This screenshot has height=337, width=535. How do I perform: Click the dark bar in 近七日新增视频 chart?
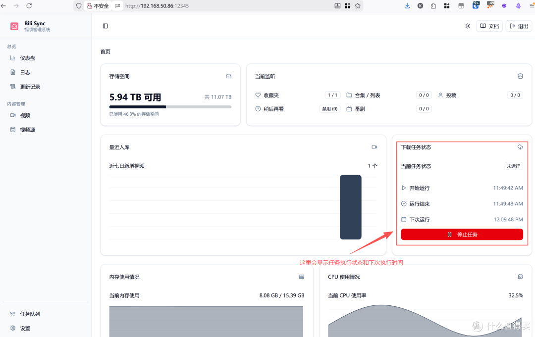pos(350,207)
